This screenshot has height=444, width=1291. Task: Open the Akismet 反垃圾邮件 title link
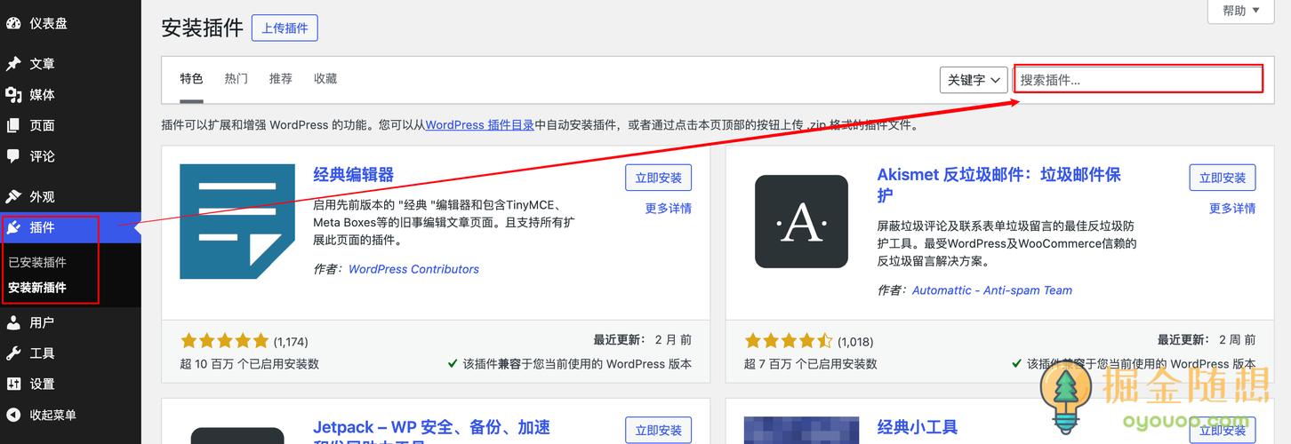tap(999, 185)
